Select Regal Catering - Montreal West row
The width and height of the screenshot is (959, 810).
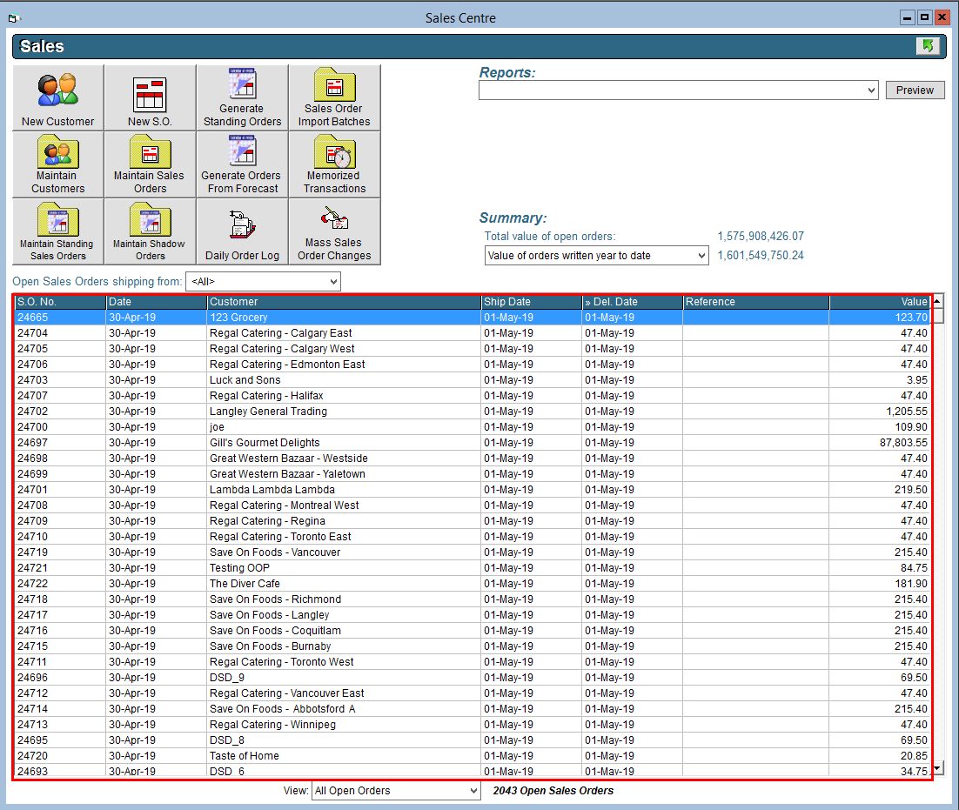pos(473,505)
